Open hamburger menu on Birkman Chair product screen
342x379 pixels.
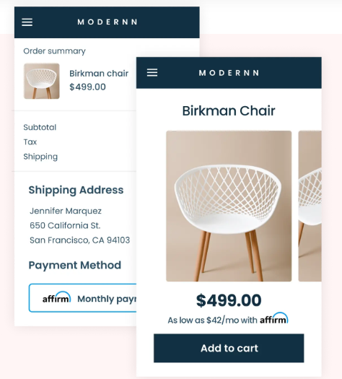(x=152, y=72)
